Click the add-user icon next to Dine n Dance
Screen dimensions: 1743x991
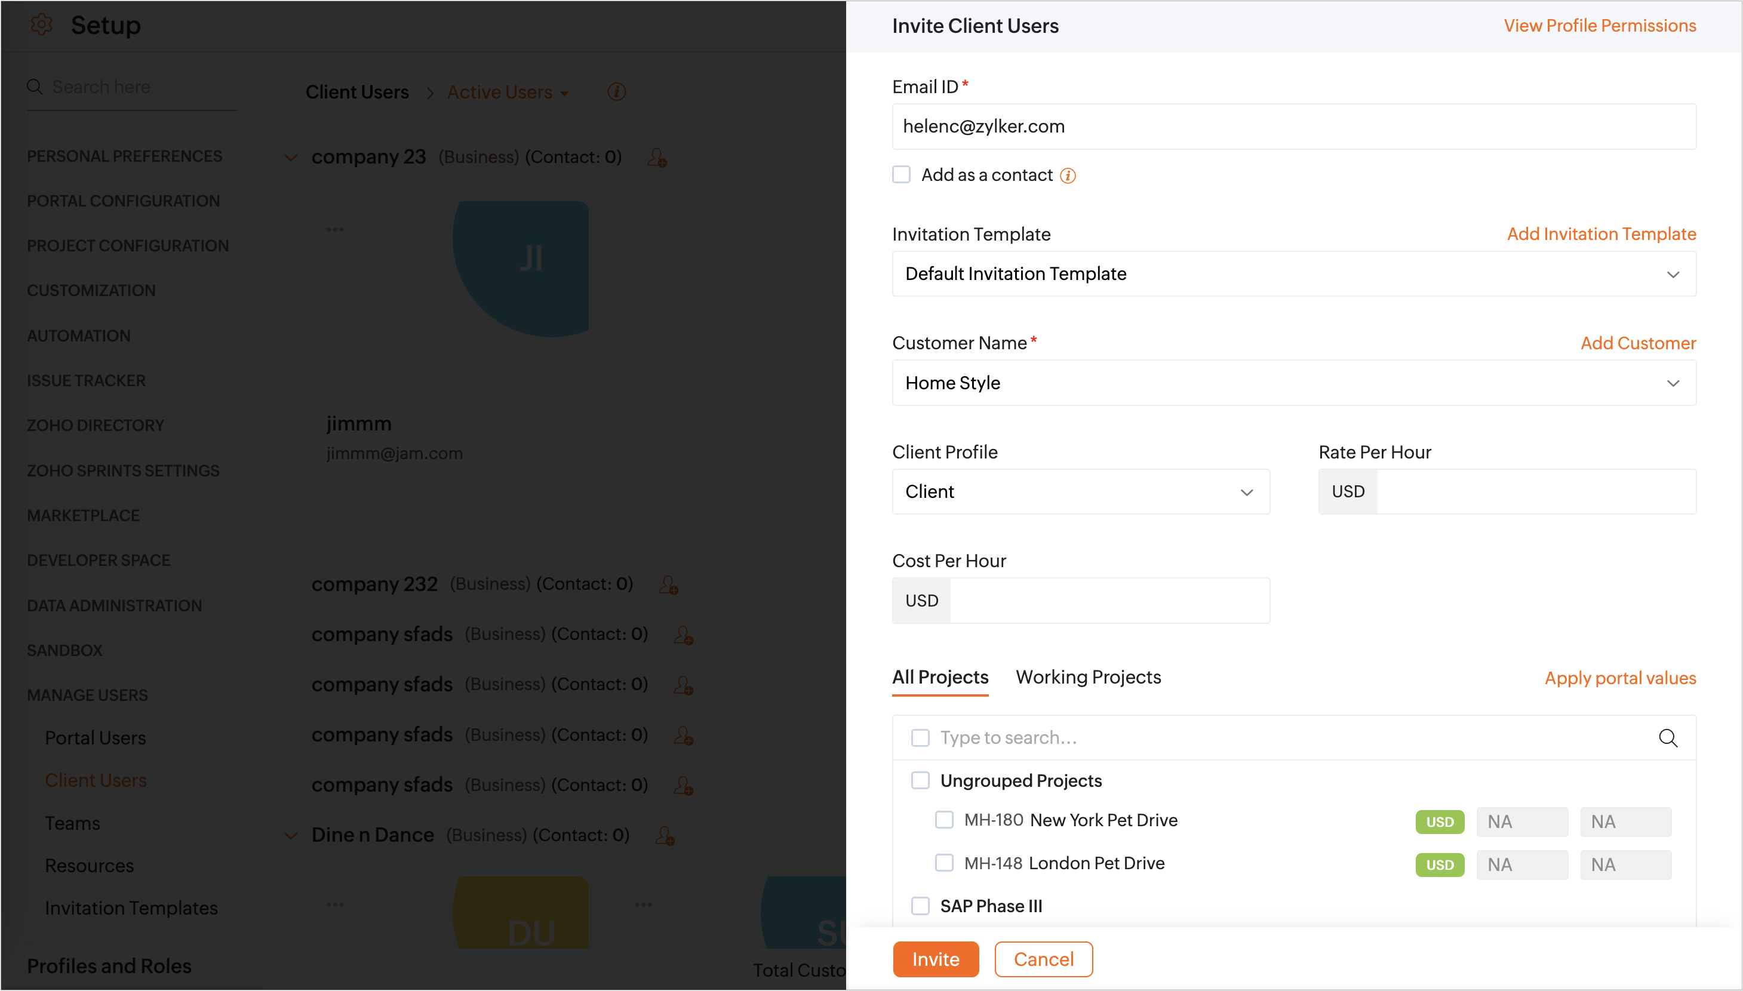tap(664, 836)
